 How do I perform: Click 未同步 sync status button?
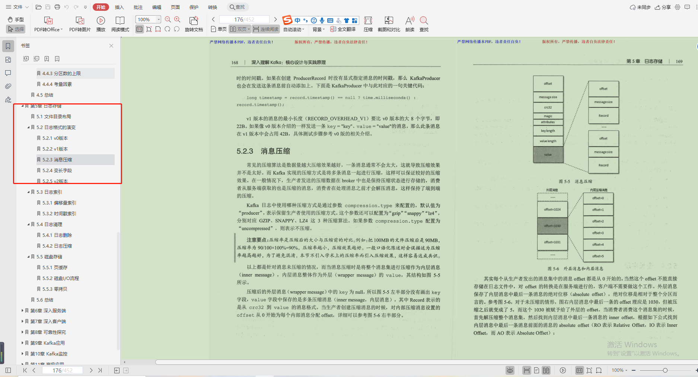[x=640, y=7]
